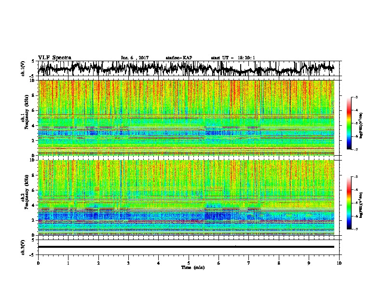
Task: Click the "station=KAP" header label
Action: pyautogui.click(x=179, y=58)
